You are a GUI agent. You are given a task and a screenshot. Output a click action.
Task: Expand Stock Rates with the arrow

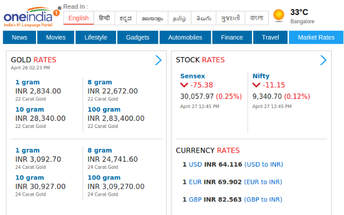tap(323, 60)
